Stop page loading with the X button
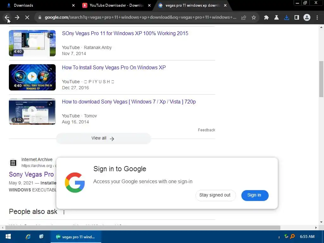This screenshot has width=324, height=243. (x=27, y=18)
